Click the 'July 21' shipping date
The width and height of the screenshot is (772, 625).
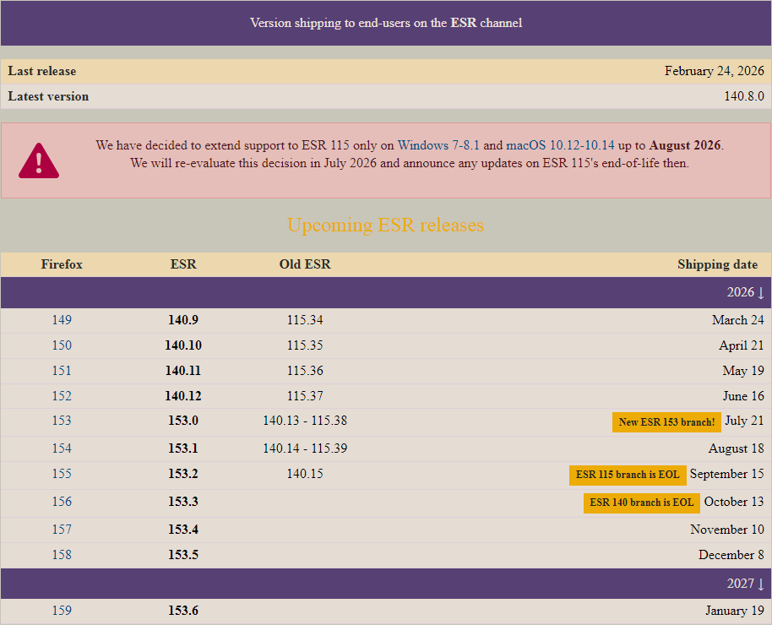(x=744, y=421)
